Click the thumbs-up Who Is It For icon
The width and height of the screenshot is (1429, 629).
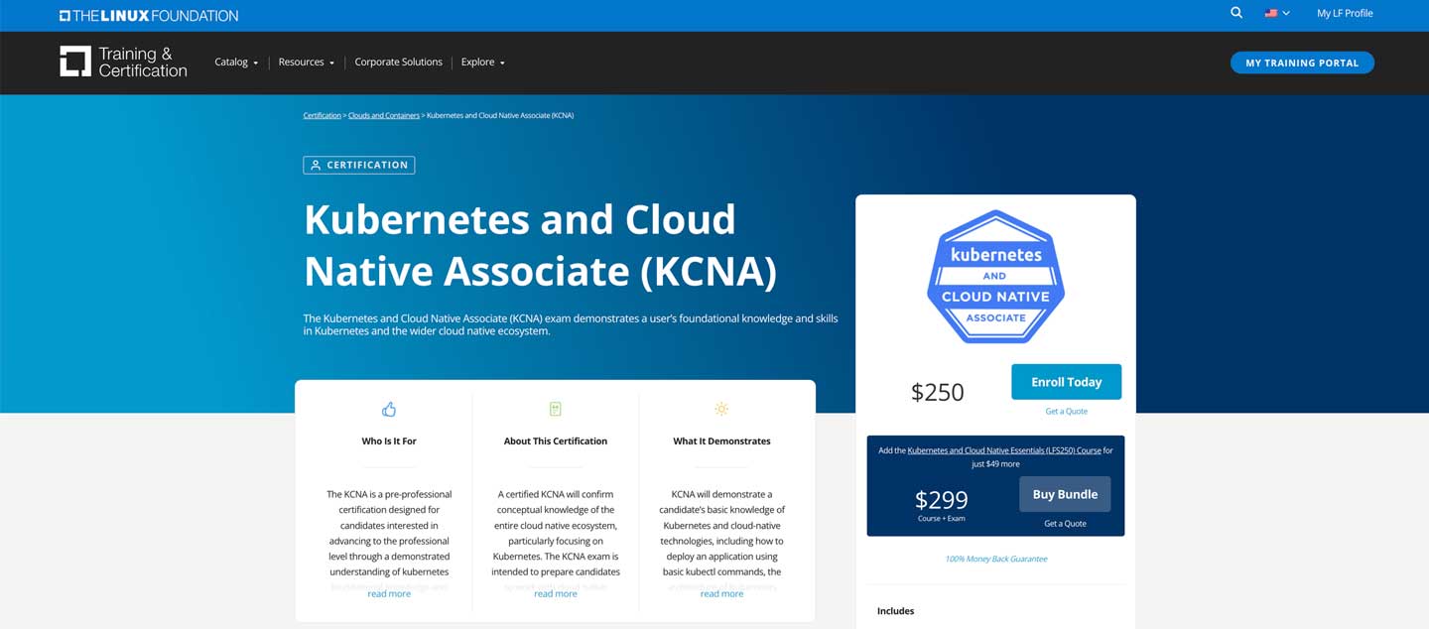click(x=389, y=409)
